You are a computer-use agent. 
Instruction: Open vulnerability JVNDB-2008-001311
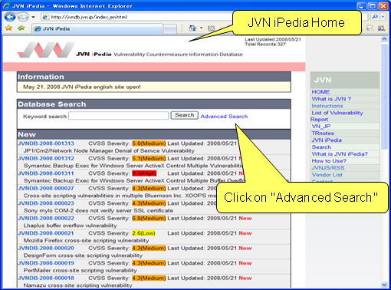point(46,173)
